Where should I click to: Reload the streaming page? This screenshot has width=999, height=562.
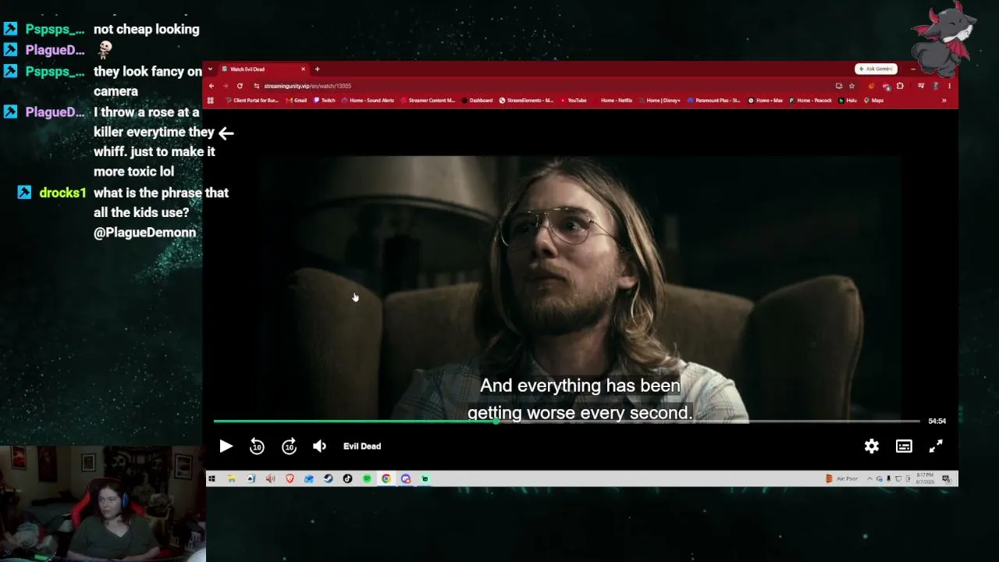point(240,86)
